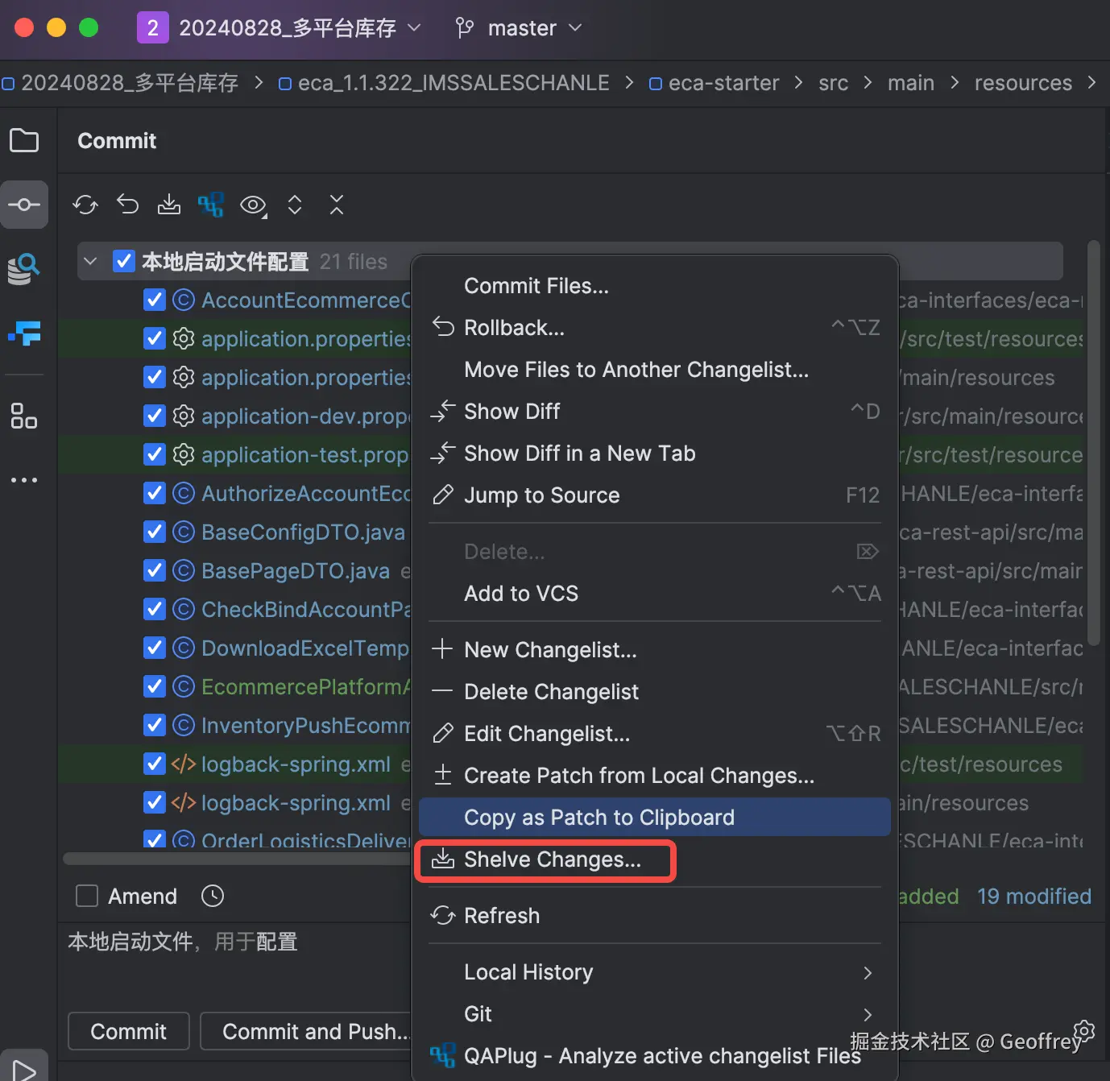Viewport: 1110px width, 1081px height.
Task: Click the commit message history clock icon
Action: (213, 896)
